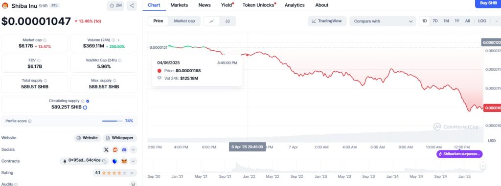Set chart range to 1D

425,21
